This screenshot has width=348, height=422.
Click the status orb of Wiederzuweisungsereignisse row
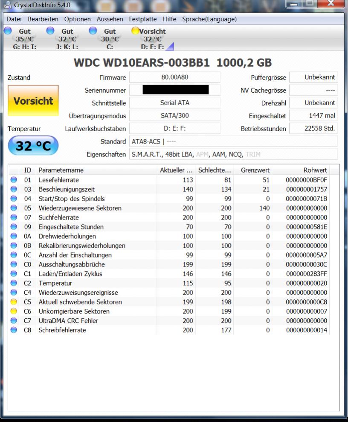pos(14,292)
